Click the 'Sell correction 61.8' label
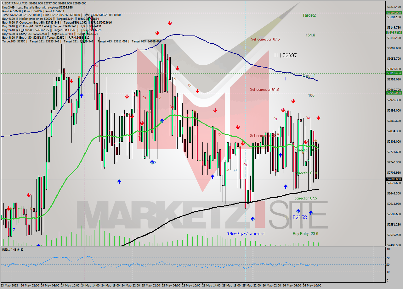This screenshot has width=403, height=289. (264, 90)
